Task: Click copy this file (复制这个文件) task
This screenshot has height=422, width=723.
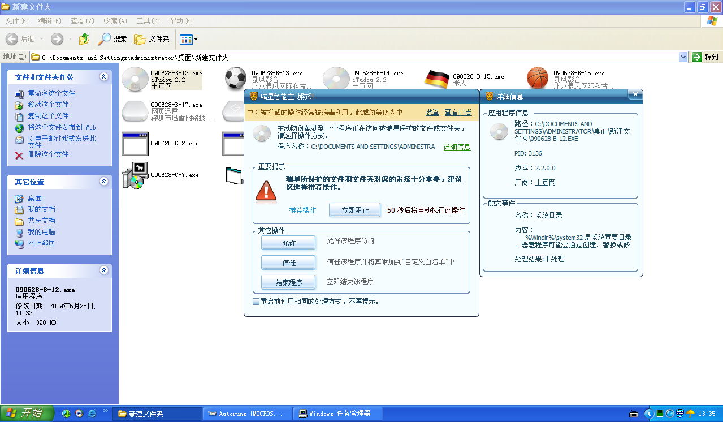Action: coord(48,116)
